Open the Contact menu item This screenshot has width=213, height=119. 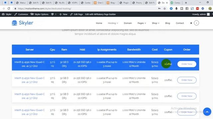180,23
